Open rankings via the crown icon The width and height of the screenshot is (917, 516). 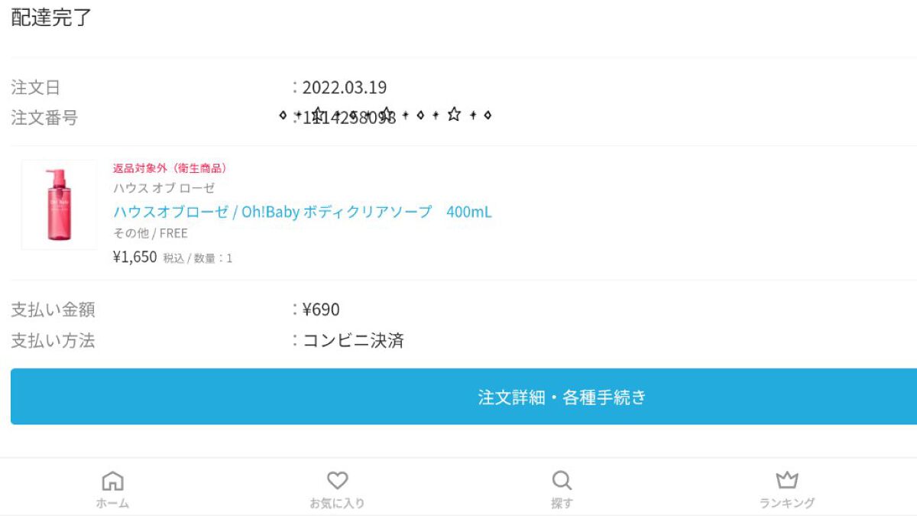click(787, 480)
